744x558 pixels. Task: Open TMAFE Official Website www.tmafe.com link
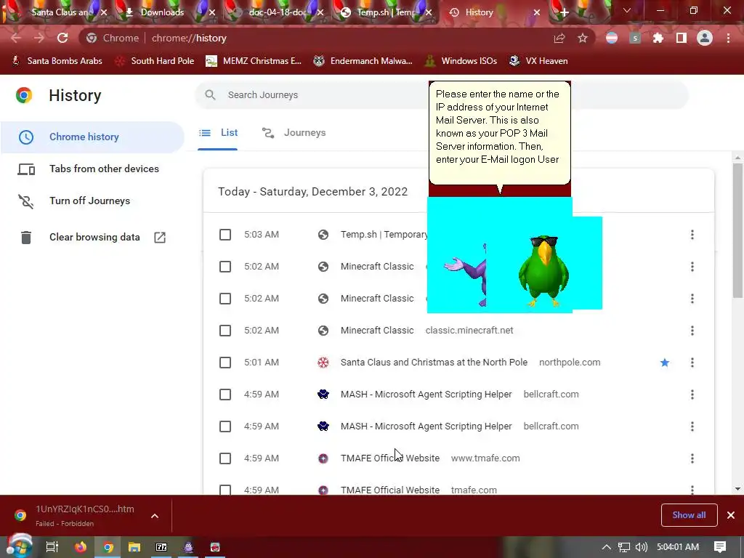(x=390, y=458)
